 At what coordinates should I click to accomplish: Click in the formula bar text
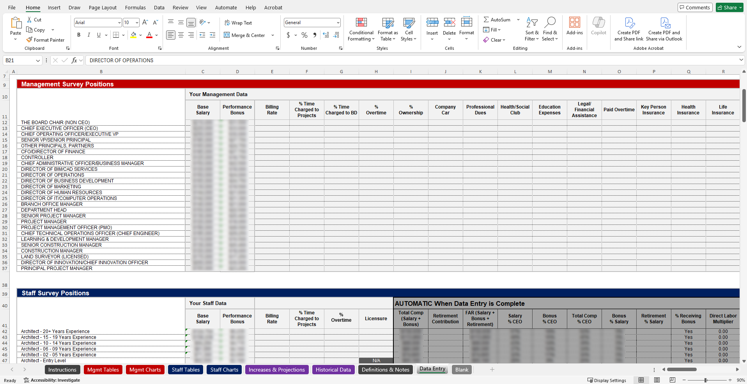point(122,60)
